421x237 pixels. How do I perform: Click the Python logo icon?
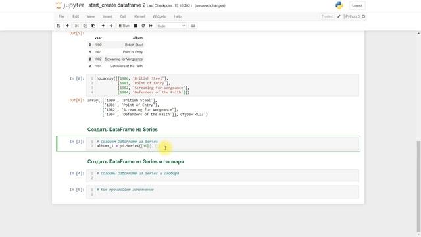[x=339, y=5]
